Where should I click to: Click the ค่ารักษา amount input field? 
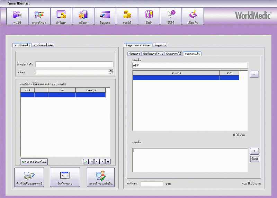pos(152,183)
